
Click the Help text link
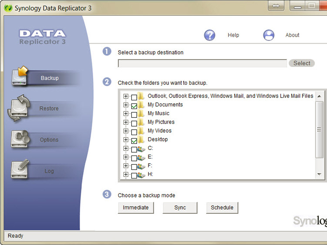click(x=233, y=35)
